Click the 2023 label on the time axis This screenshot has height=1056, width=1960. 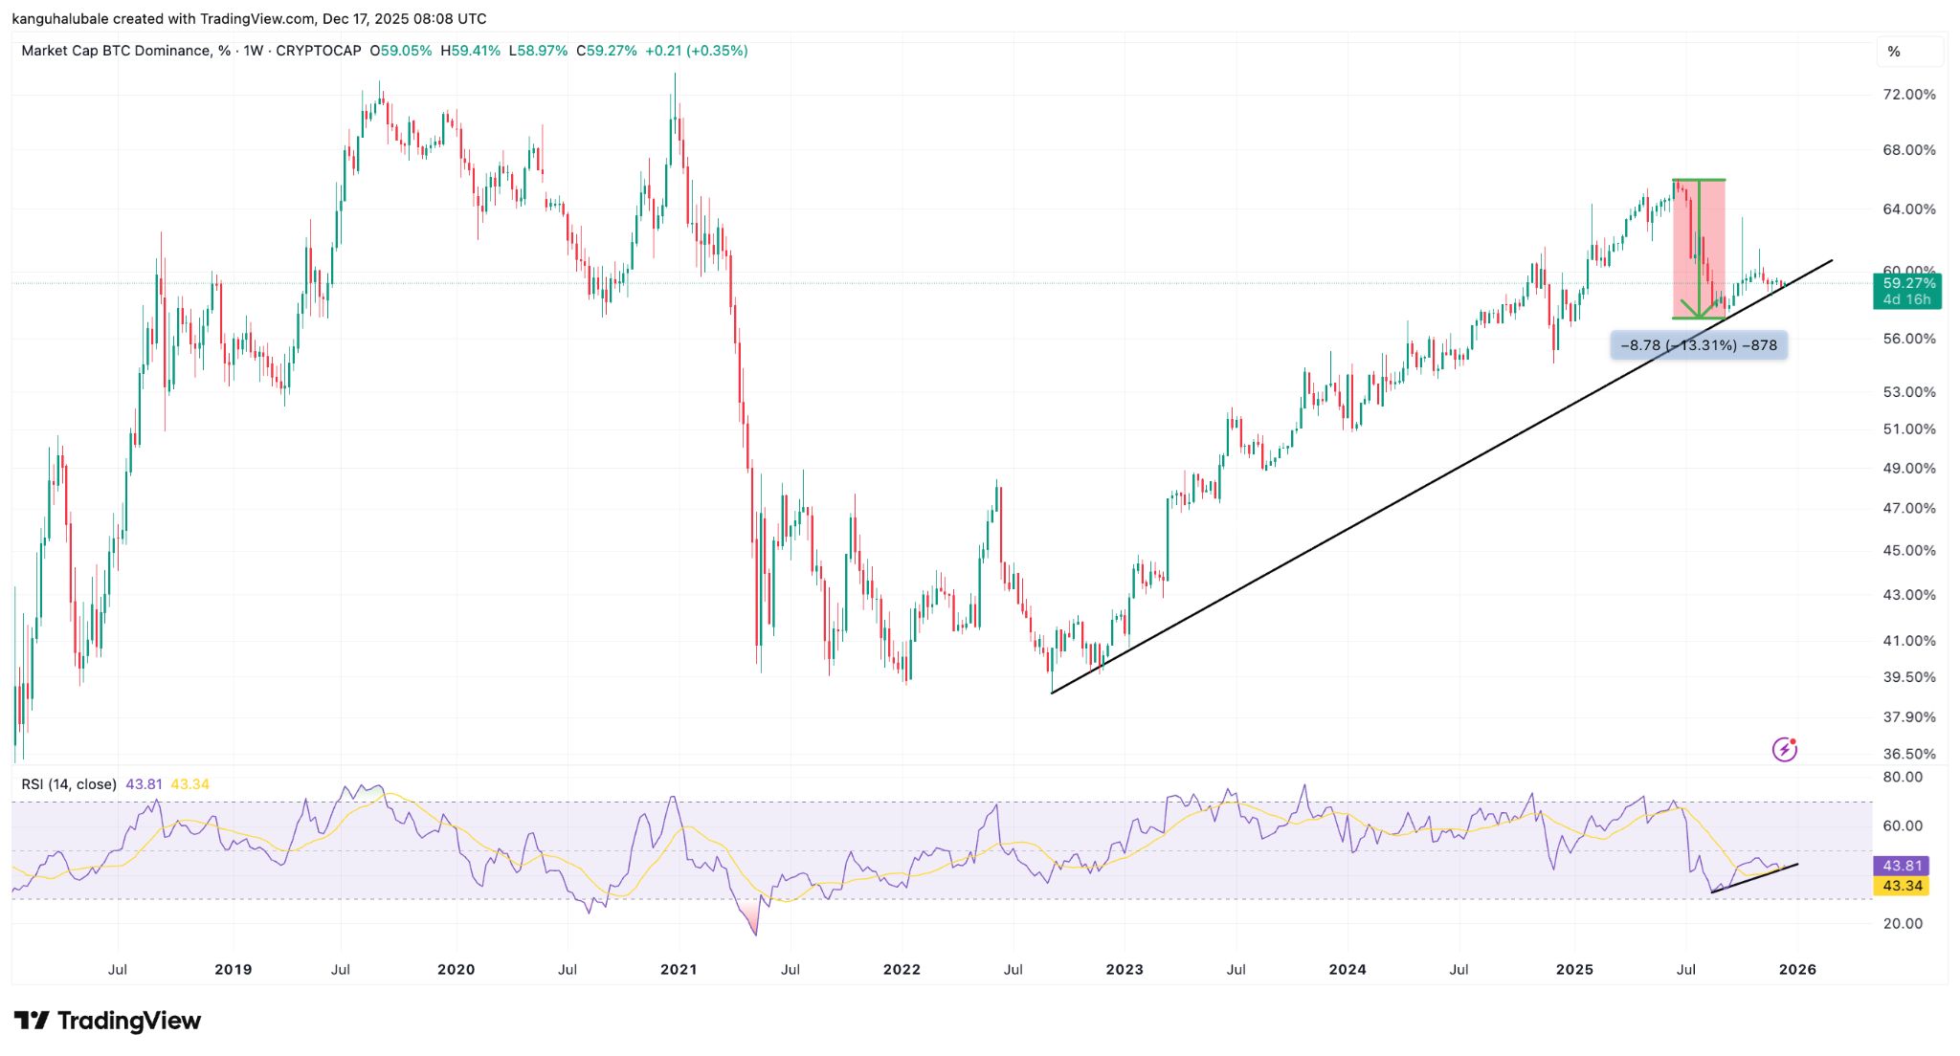click(x=1124, y=969)
